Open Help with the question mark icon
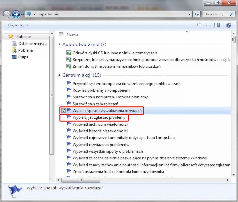This screenshot has height=202, width=238. pyautogui.click(x=228, y=25)
